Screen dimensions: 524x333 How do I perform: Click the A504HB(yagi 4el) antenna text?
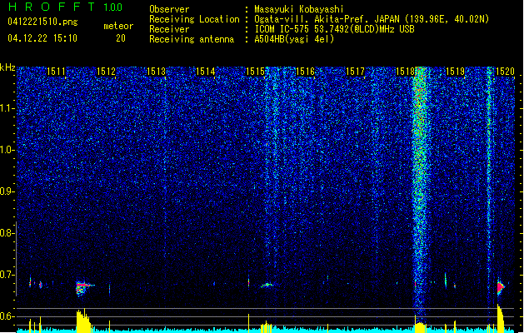[294, 39]
